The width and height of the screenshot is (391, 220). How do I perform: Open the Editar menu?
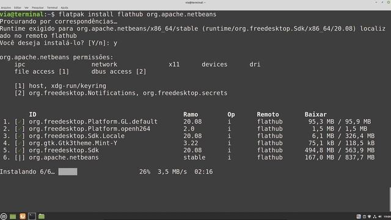click(18, 8)
